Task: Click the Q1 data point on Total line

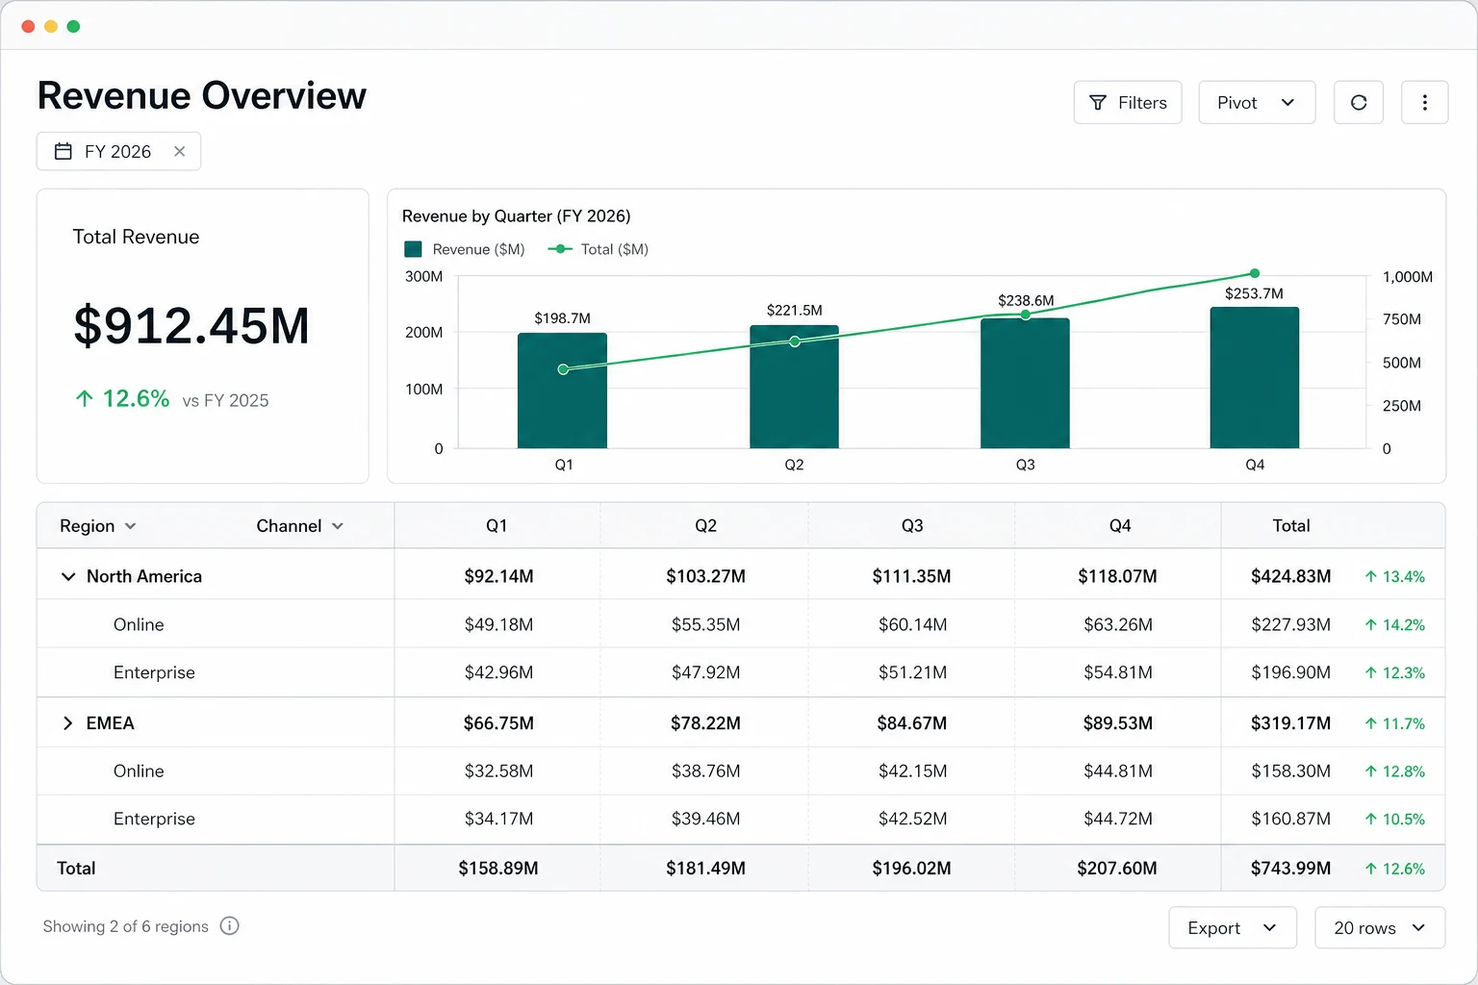Action: coord(563,369)
